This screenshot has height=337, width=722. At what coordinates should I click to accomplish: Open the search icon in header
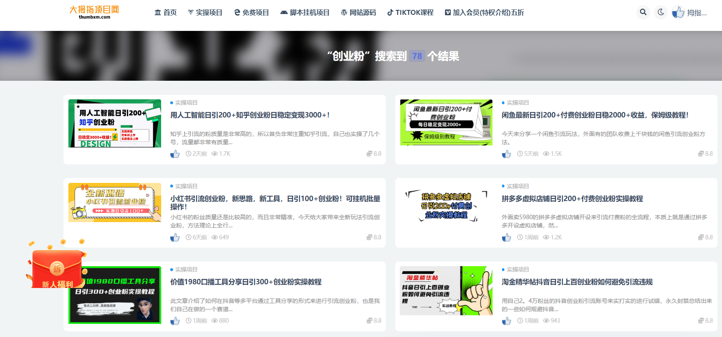click(x=643, y=12)
